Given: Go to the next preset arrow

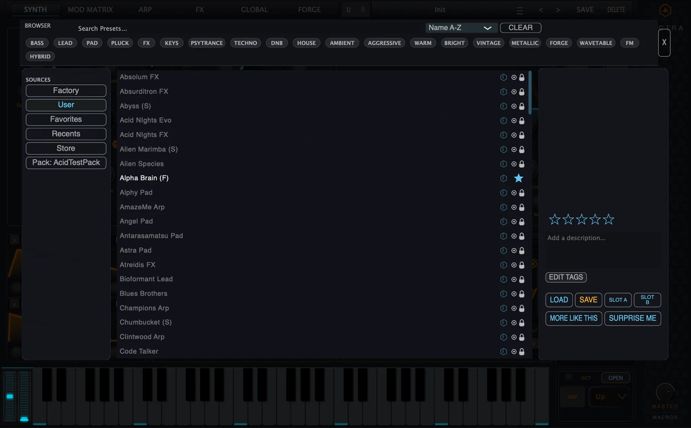Looking at the screenshot, I should coord(558,10).
